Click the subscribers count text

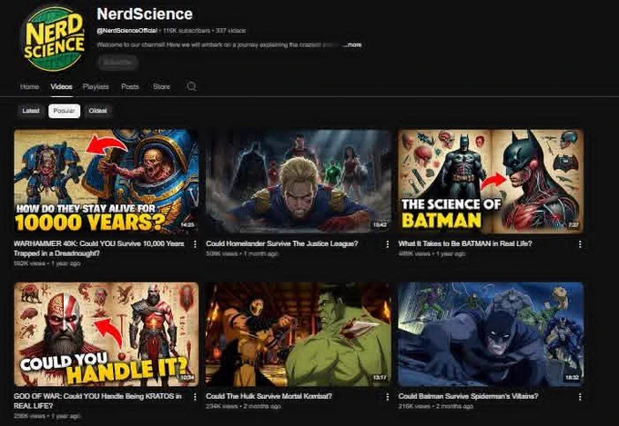coord(187,30)
